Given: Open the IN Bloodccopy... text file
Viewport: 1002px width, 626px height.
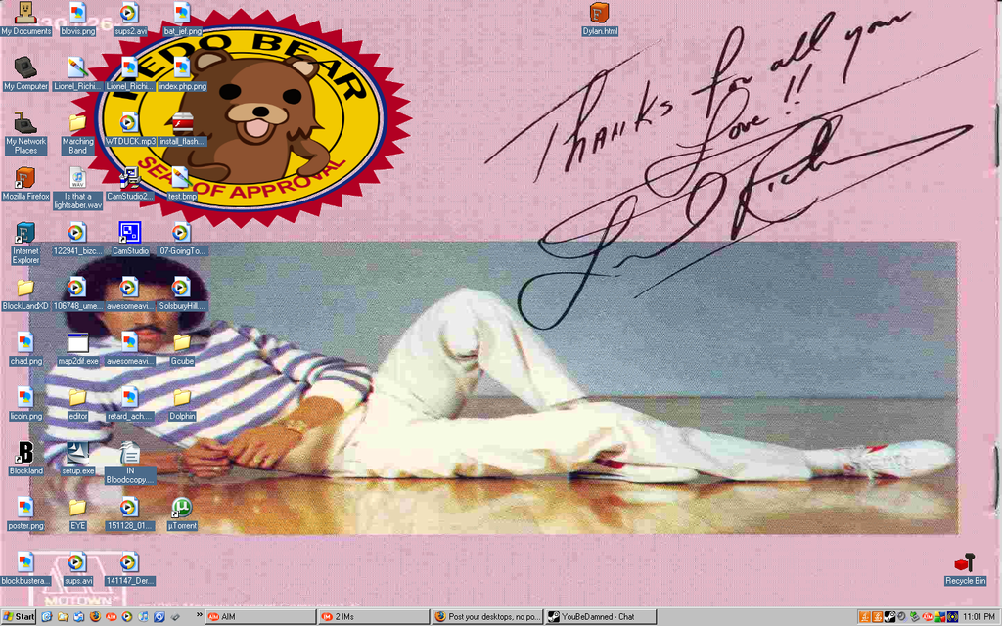Looking at the screenshot, I should click(130, 463).
